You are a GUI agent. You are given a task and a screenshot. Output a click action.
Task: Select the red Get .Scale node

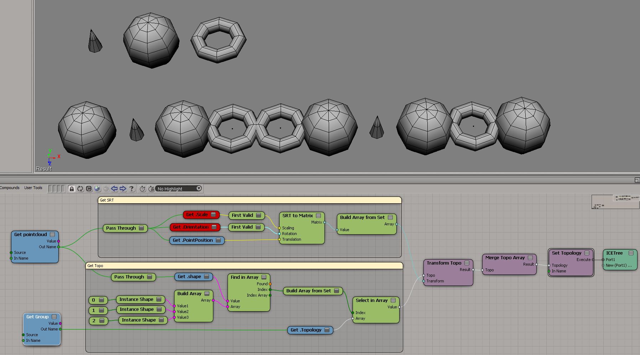click(197, 215)
